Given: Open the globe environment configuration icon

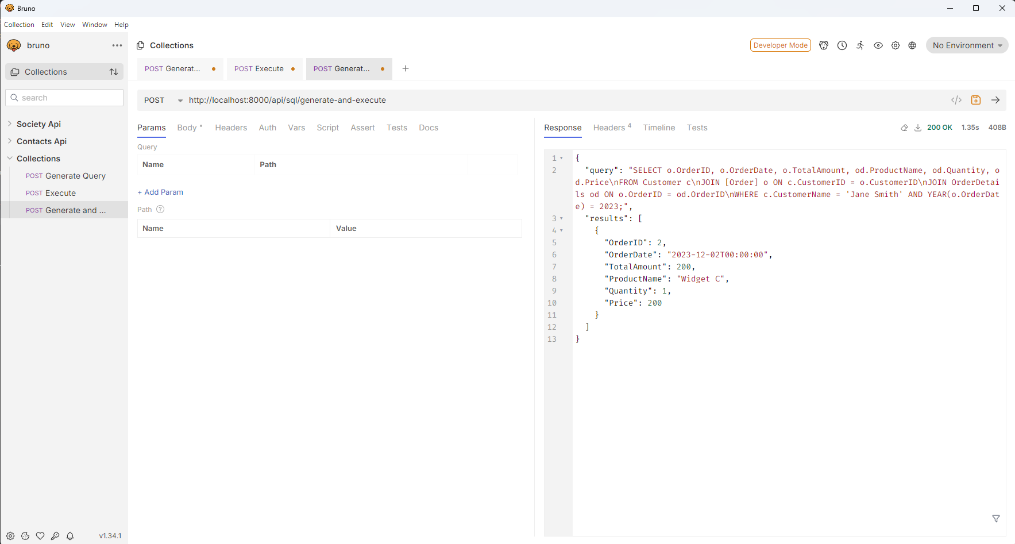Looking at the screenshot, I should coord(912,45).
